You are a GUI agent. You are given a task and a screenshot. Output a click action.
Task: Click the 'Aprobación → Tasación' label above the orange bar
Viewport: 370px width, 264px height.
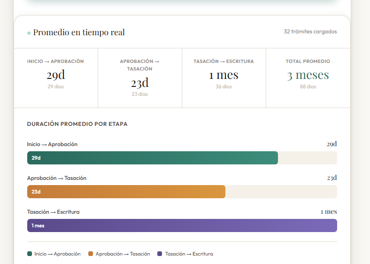coord(57,178)
